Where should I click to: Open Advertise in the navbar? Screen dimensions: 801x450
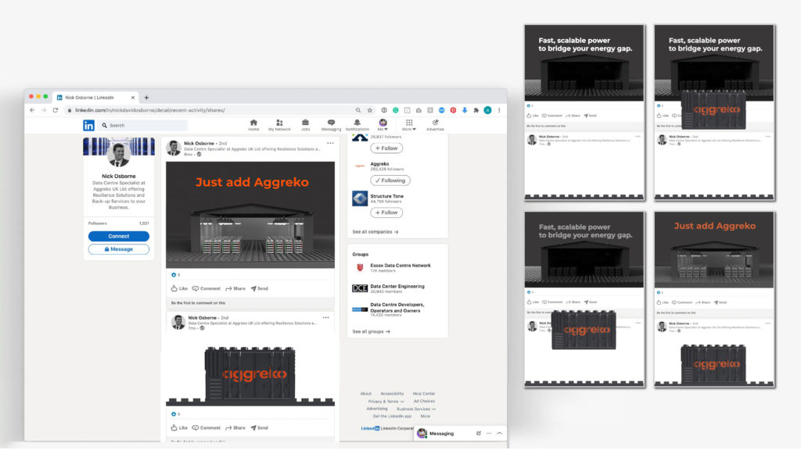[x=435, y=125]
